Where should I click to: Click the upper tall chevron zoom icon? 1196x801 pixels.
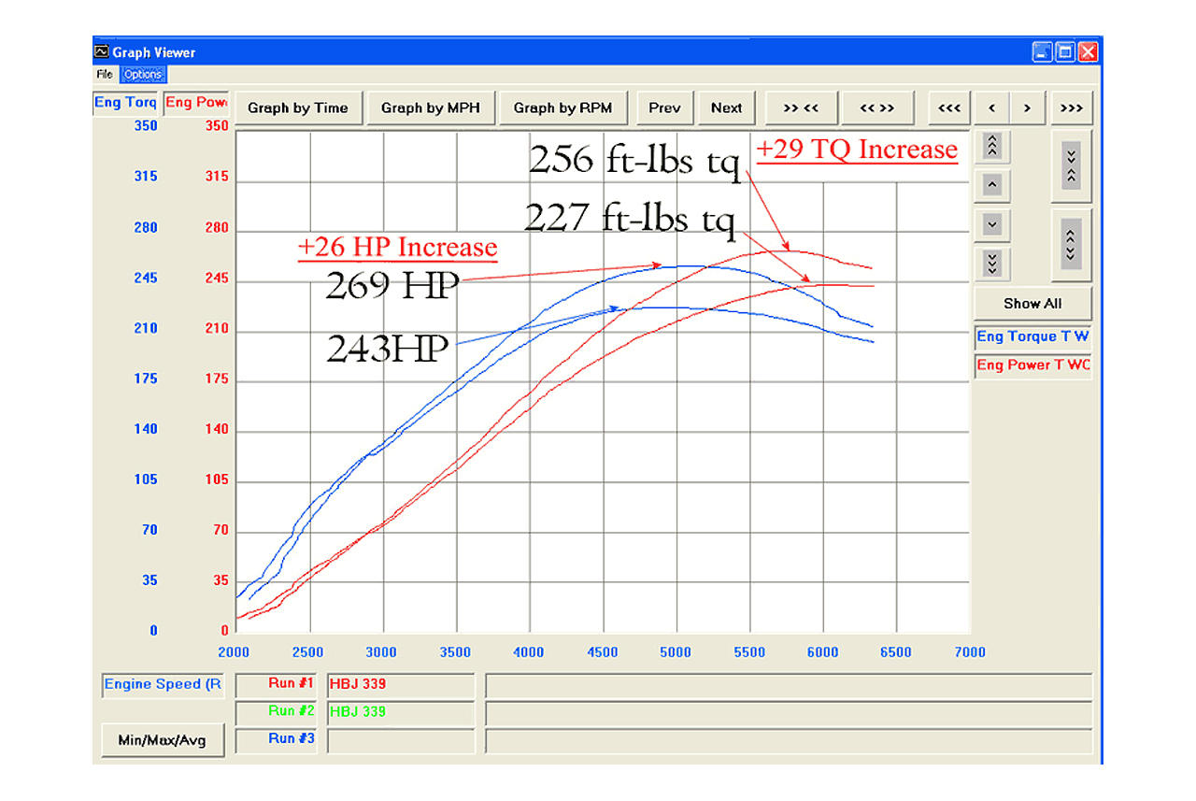1069,165
